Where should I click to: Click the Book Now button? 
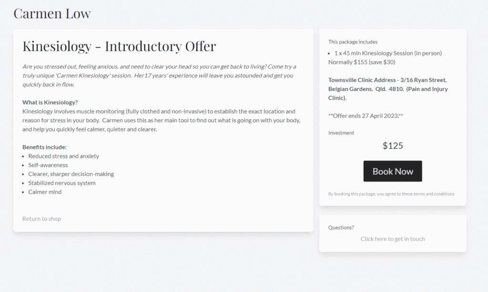(393, 171)
